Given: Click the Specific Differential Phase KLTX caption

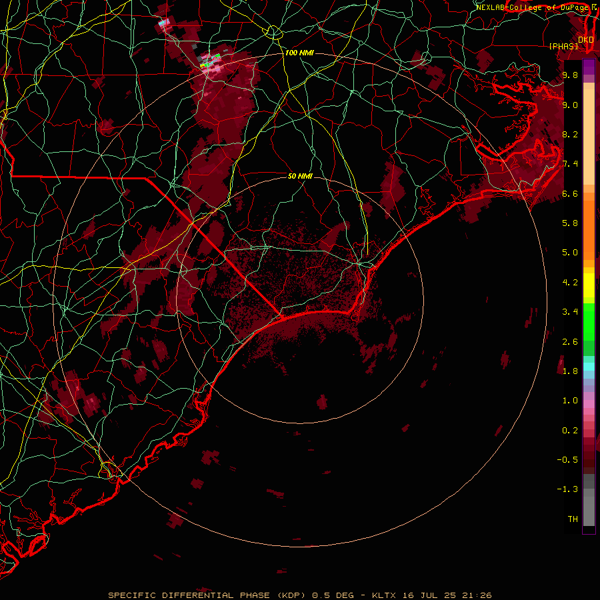Looking at the screenshot, I should click(x=300, y=595).
